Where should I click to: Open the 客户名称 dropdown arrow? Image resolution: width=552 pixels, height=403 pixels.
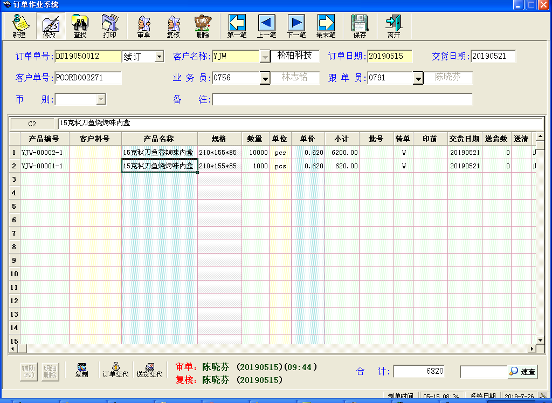(265, 57)
